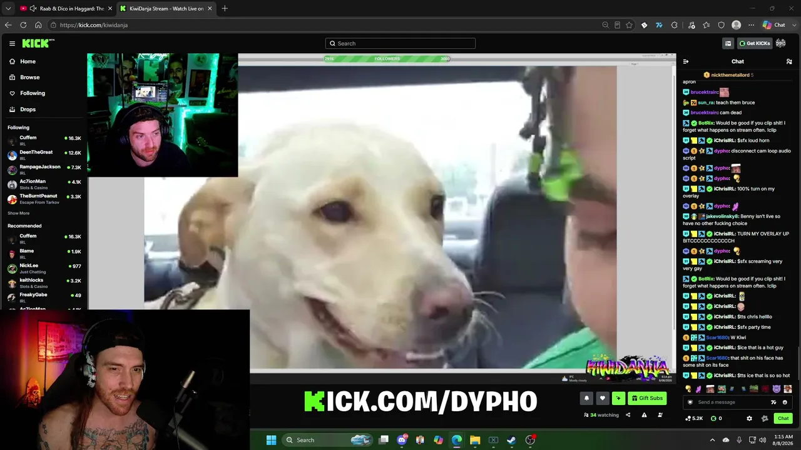Go back with browser back arrow
The image size is (801, 450).
[x=8, y=25]
